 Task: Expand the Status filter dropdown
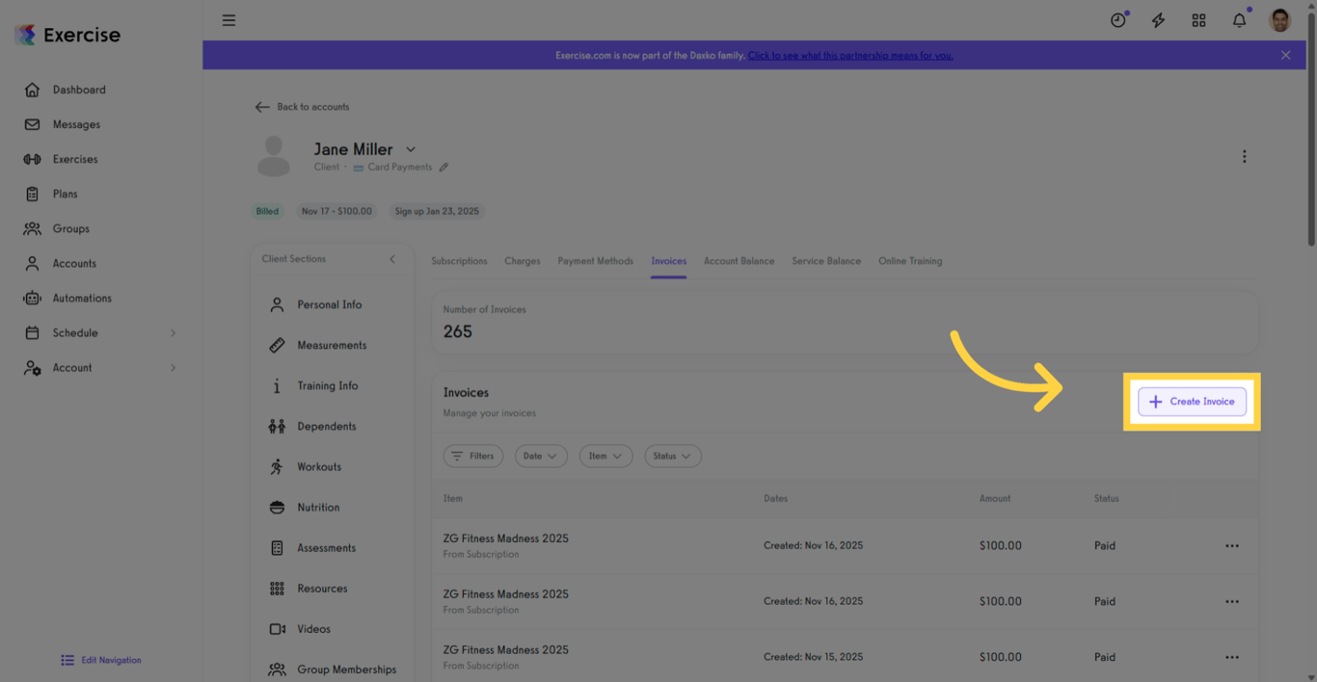[x=672, y=456]
